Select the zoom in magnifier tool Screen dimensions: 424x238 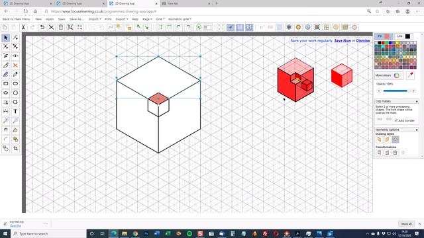coord(6,120)
